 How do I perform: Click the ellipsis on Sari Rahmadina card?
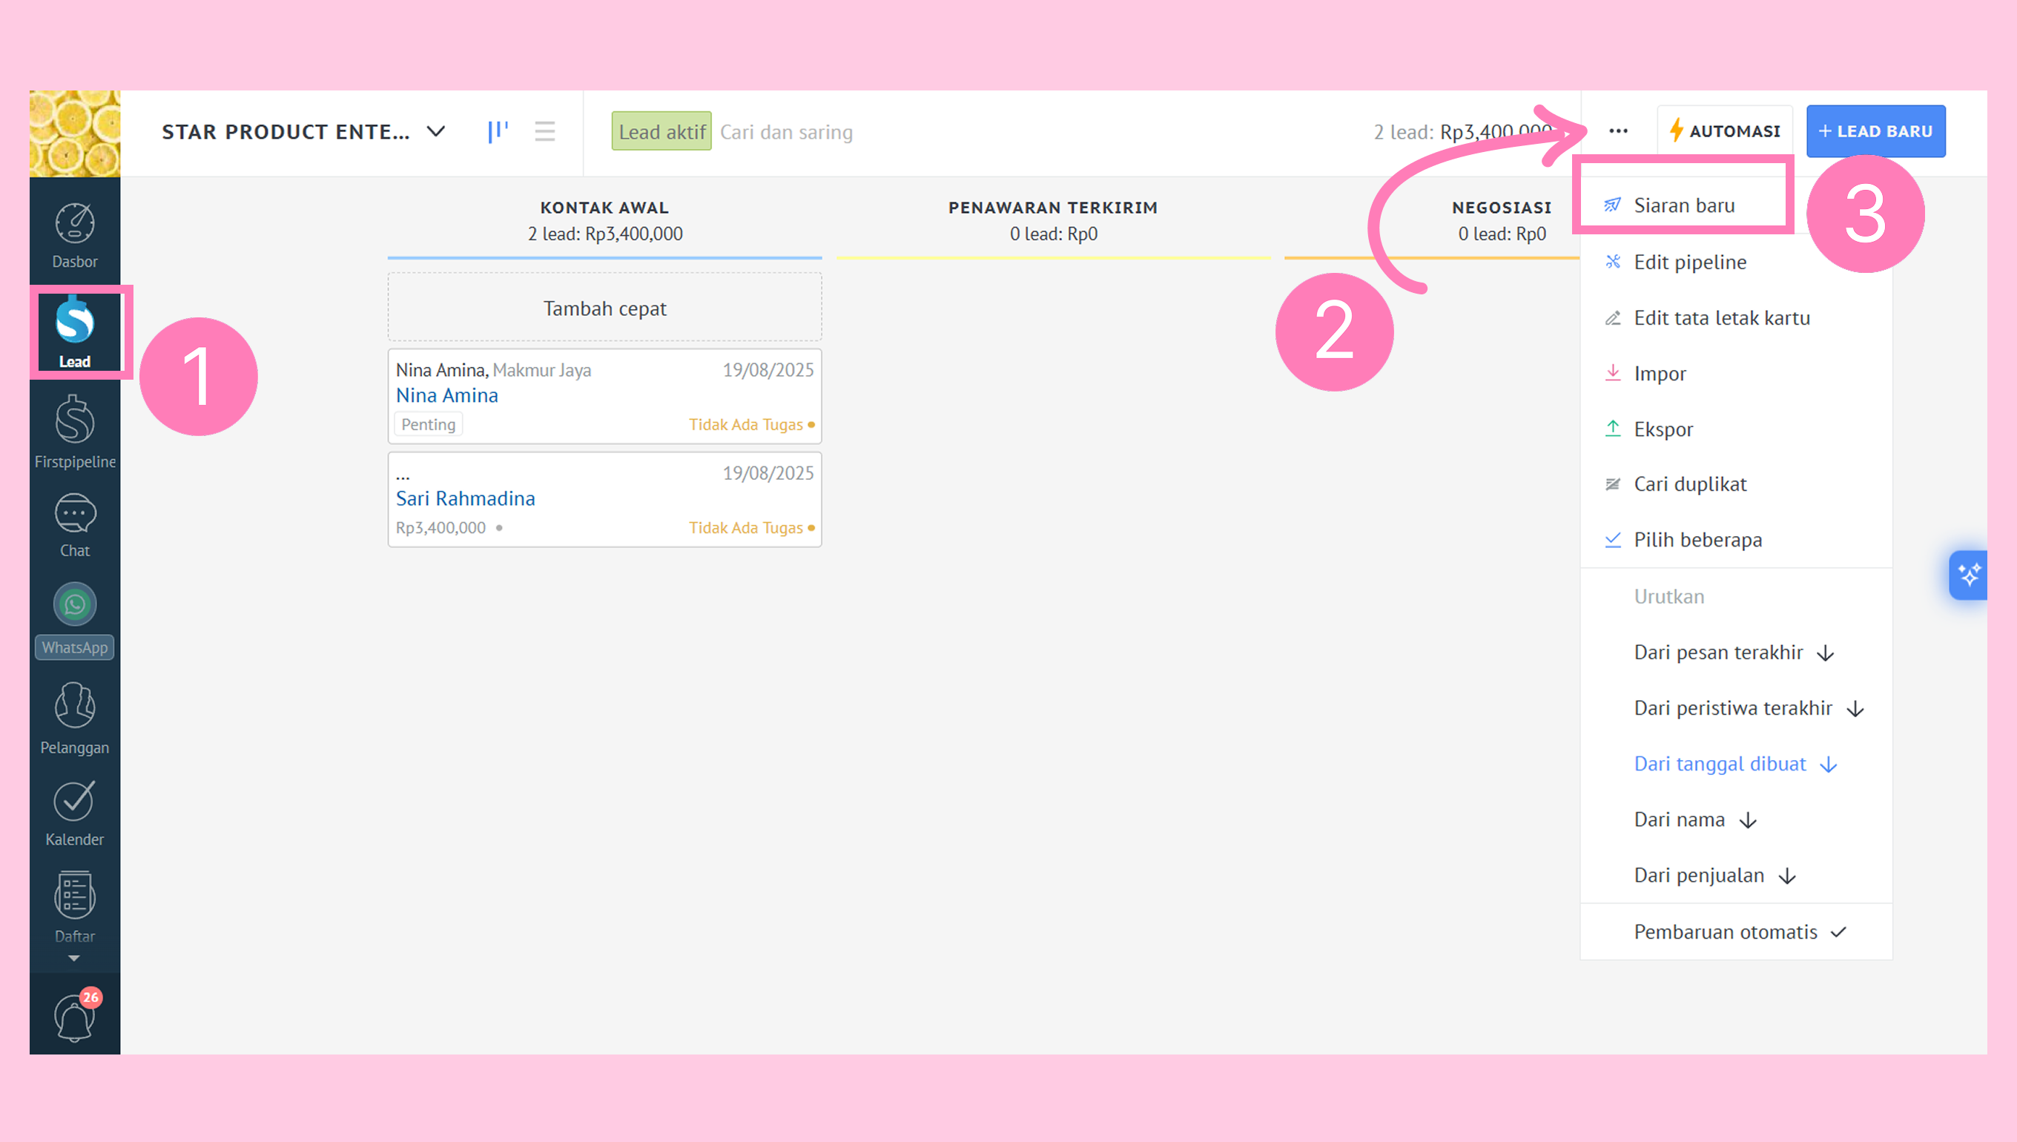(x=403, y=476)
